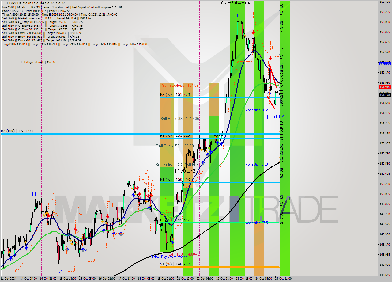
Task: Click the blue 152.320 price tag on axis
Action: (x=385, y=64)
